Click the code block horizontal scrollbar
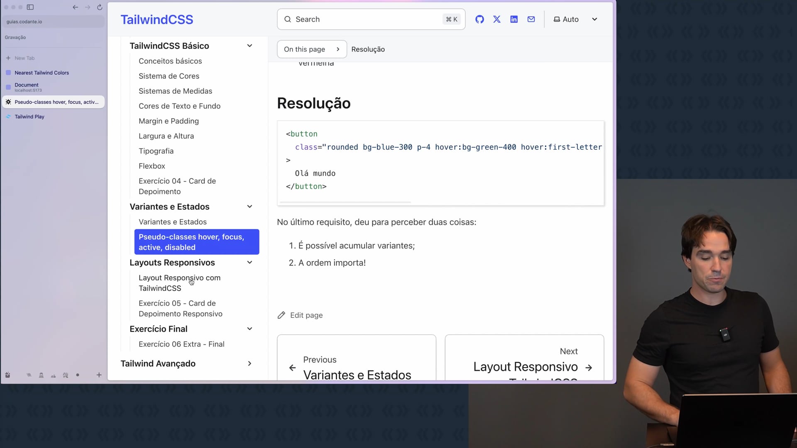 coord(345,202)
